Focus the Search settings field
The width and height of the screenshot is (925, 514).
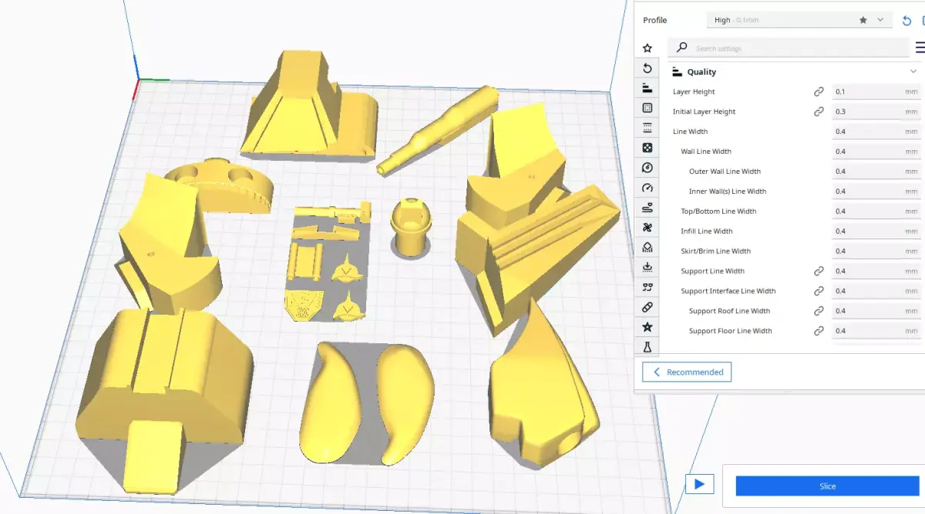tap(789, 48)
